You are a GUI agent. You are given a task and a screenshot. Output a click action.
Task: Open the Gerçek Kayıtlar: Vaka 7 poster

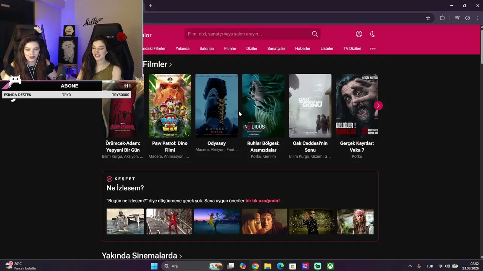point(357,106)
